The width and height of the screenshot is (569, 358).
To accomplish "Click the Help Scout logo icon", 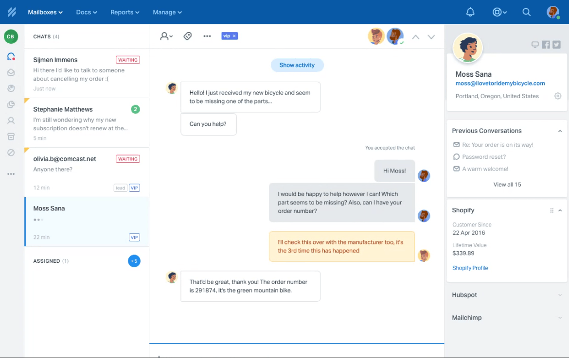I will pyautogui.click(x=12, y=12).
